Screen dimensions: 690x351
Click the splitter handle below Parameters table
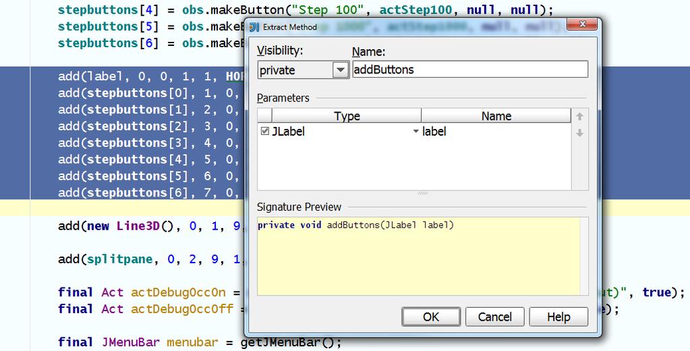tap(423, 193)
